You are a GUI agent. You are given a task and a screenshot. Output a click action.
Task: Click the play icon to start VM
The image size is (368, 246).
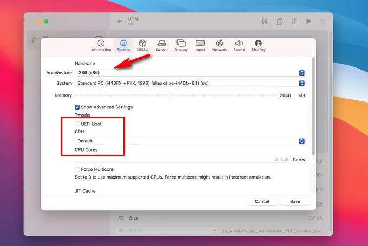[308, 21]
